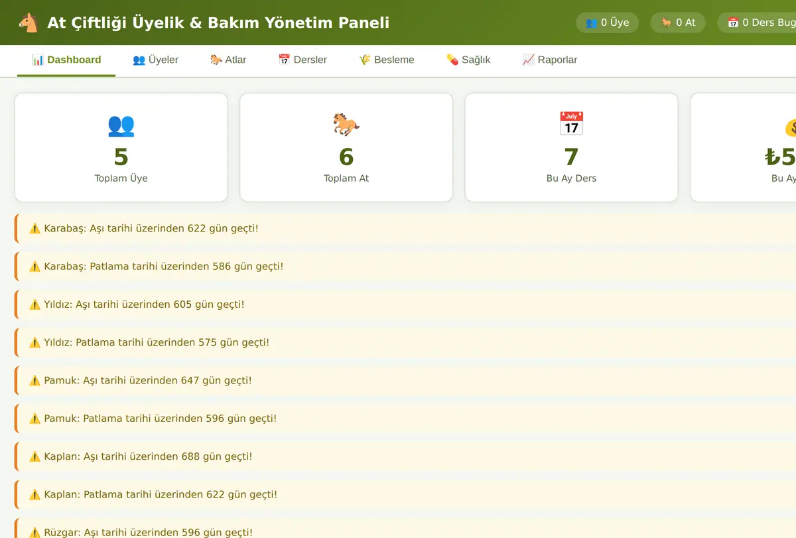The width and height of the screenshot is (796, 538).
Task: Click the Toplam Üye label
Action: tap(121, 178)
